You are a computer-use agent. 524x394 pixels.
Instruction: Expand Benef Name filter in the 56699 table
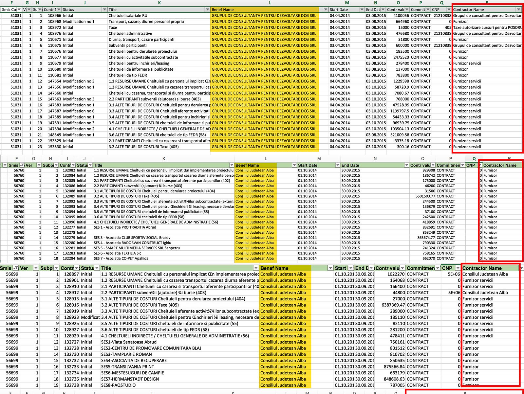click(330, 268)
